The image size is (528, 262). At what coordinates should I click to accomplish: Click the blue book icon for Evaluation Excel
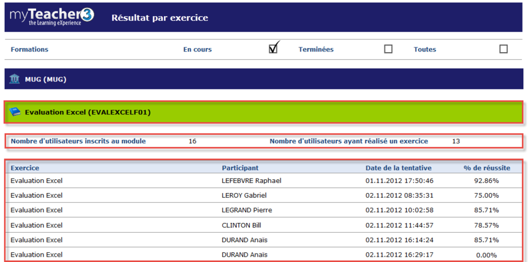click(x=15, y=112)
